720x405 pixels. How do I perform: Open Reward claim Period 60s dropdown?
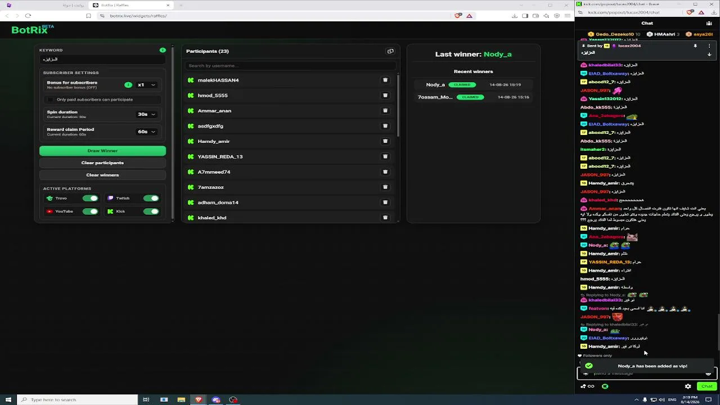coord(147,132)
